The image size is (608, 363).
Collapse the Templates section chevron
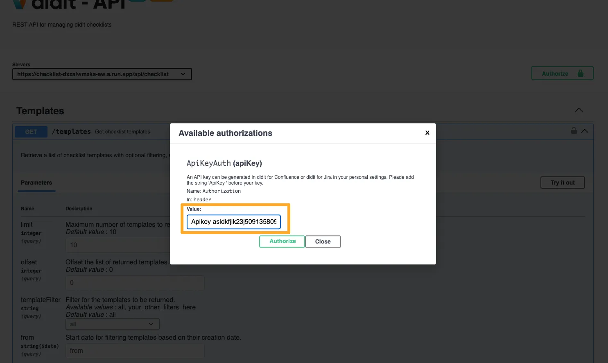click(579, 110)
